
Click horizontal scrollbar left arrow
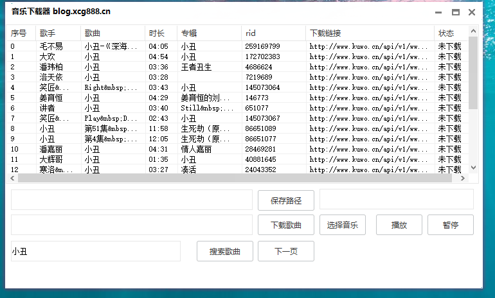point(12,178)
